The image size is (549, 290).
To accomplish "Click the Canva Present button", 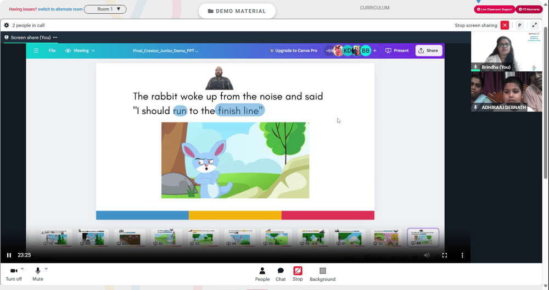I will click(x=397, y=51).
